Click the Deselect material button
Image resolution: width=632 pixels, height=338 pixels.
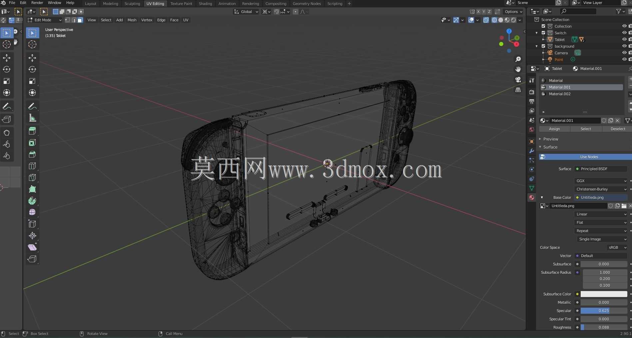[618, 129]
